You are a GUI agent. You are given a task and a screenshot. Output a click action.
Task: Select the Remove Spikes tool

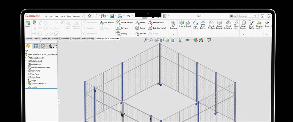tap(156, 23)
